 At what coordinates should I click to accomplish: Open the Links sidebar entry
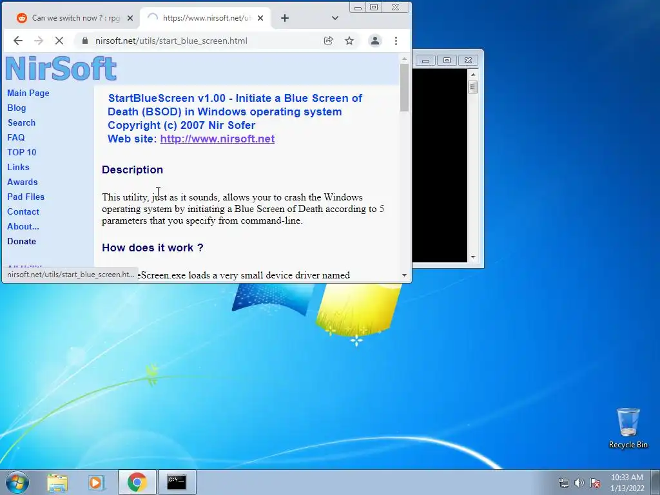point(18,167)
